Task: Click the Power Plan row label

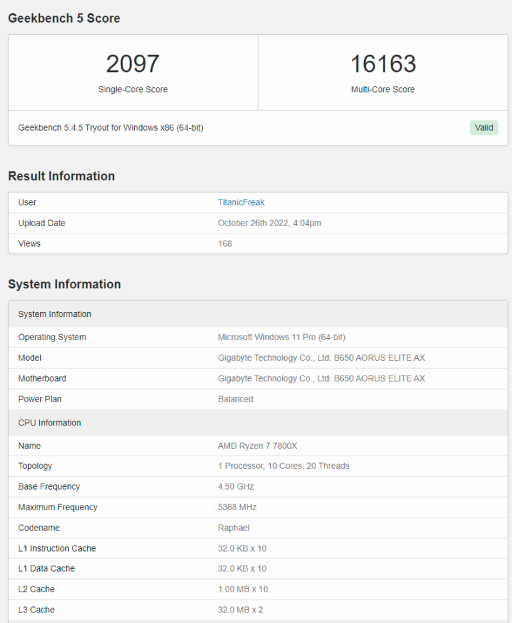Action: [40, 399]
